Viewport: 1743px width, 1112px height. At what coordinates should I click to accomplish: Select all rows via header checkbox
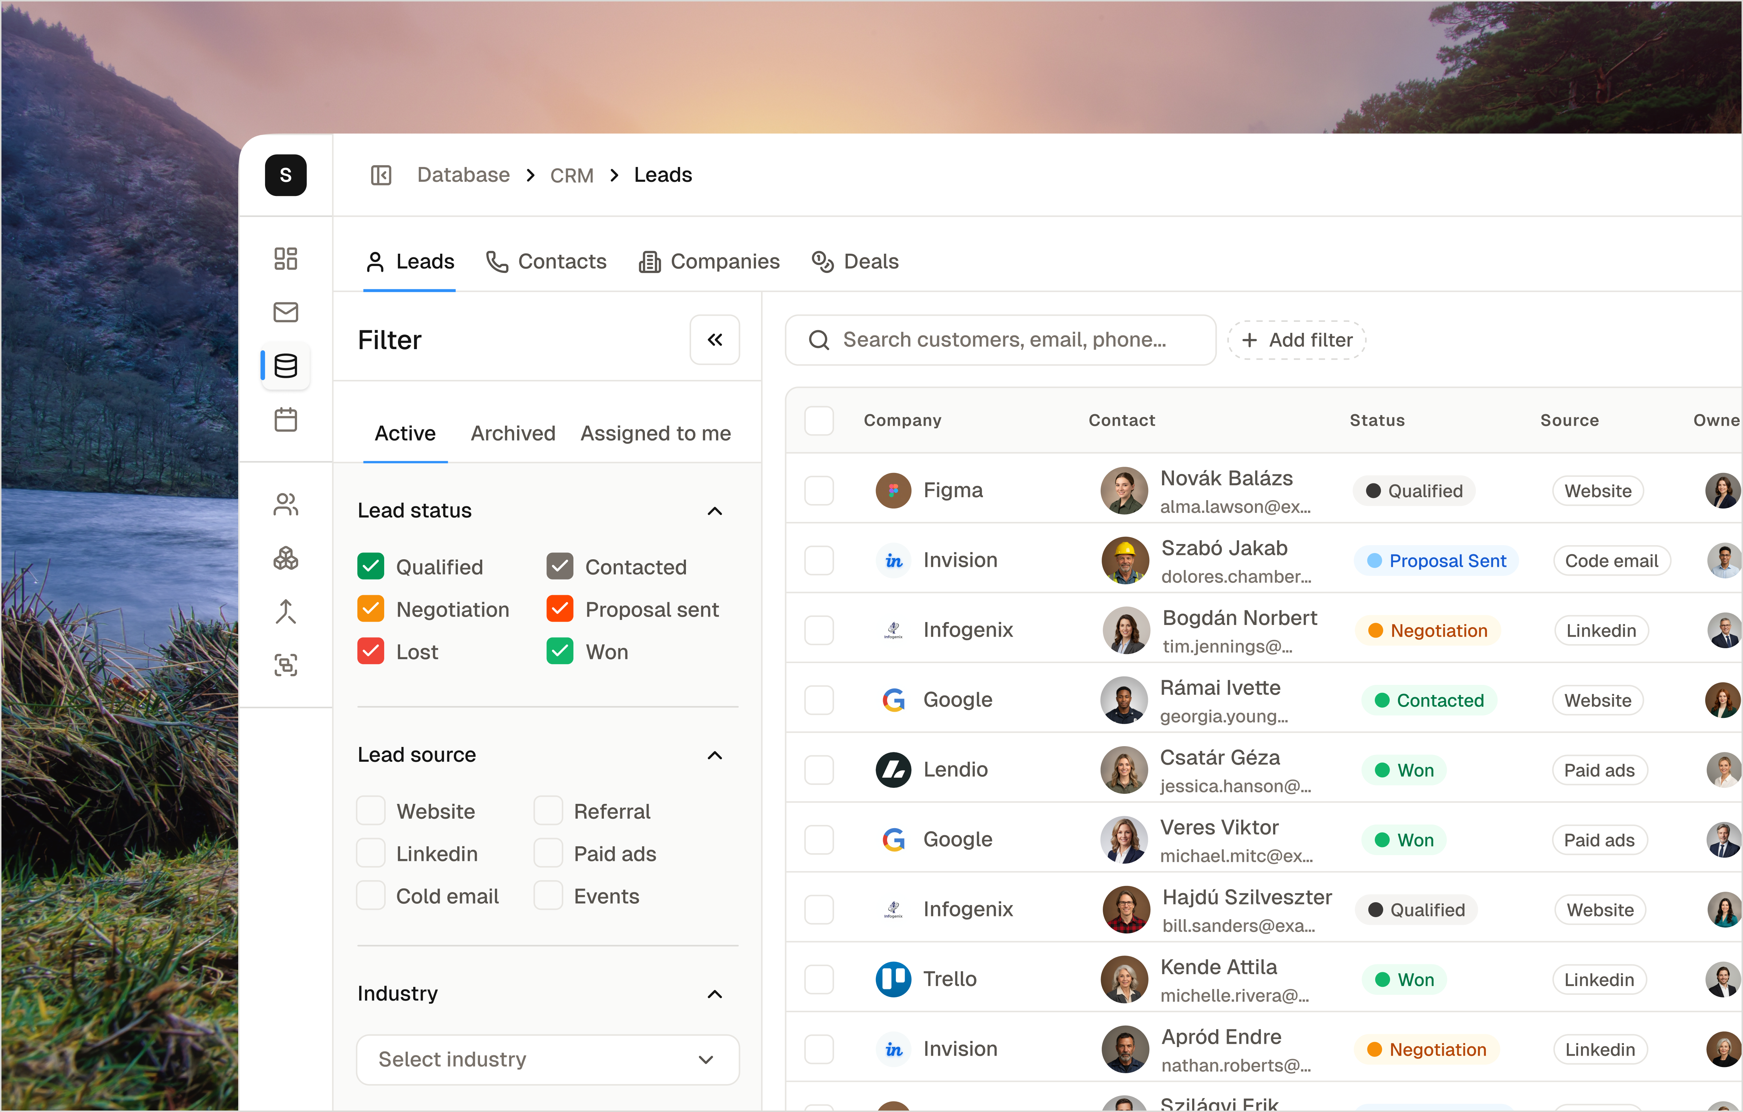pos(818,420)
